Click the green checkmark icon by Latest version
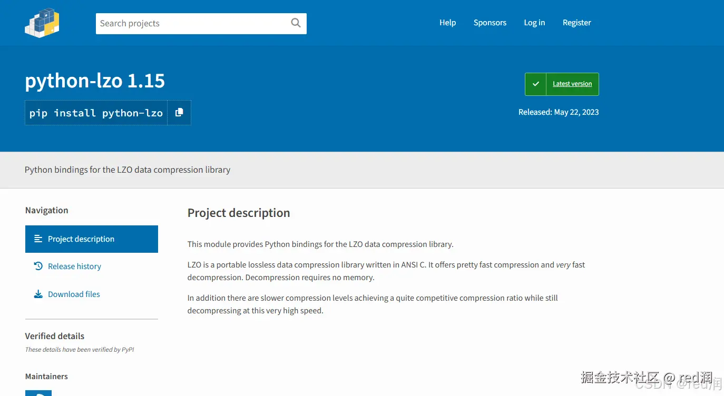 [x=536, y=84]
